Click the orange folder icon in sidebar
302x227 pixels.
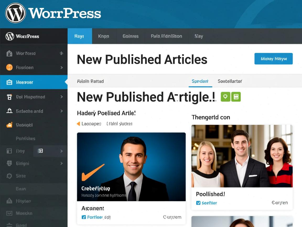(x=9, y=125)
